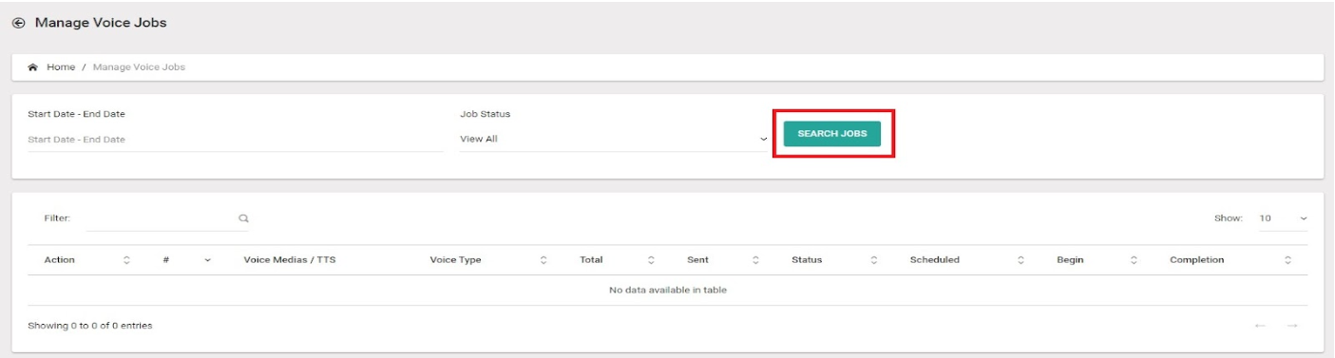Image resolution: width=1335 pixels, height=358 pixels.
Task: Sort table by Completion column arrows
Action: pyautogui.click(x=1287, y=260)
